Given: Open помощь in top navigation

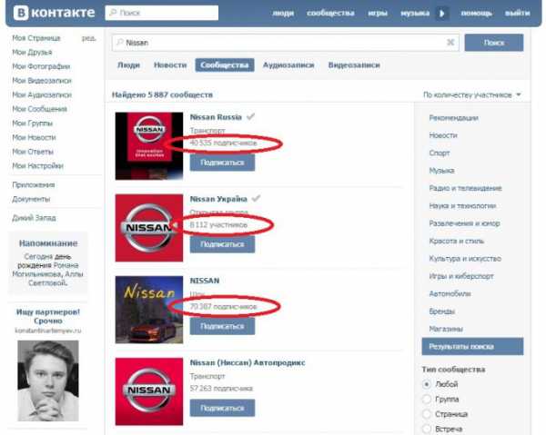Looking at the screenshot, I should click(476, 14).
